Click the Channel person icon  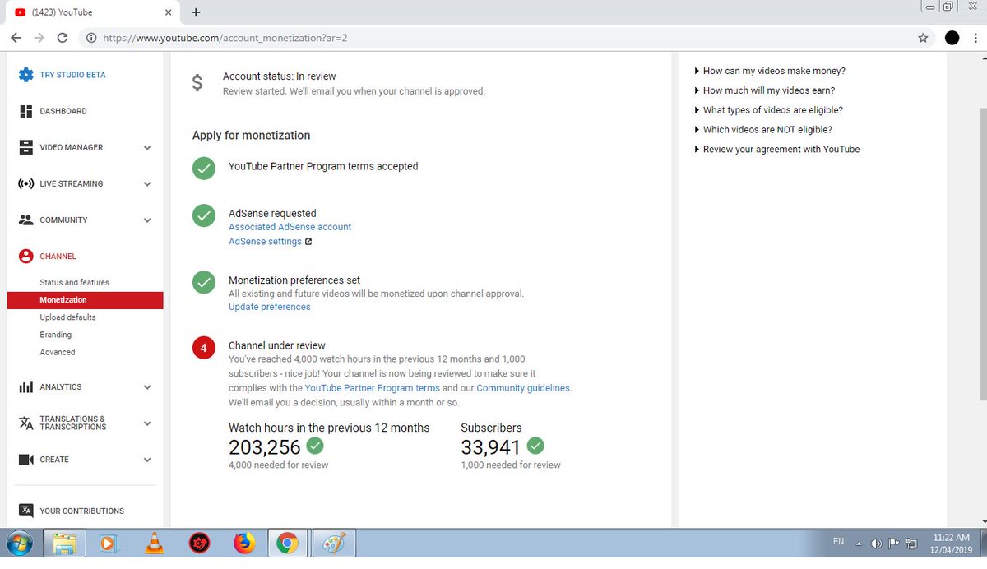tap(25, 256)
